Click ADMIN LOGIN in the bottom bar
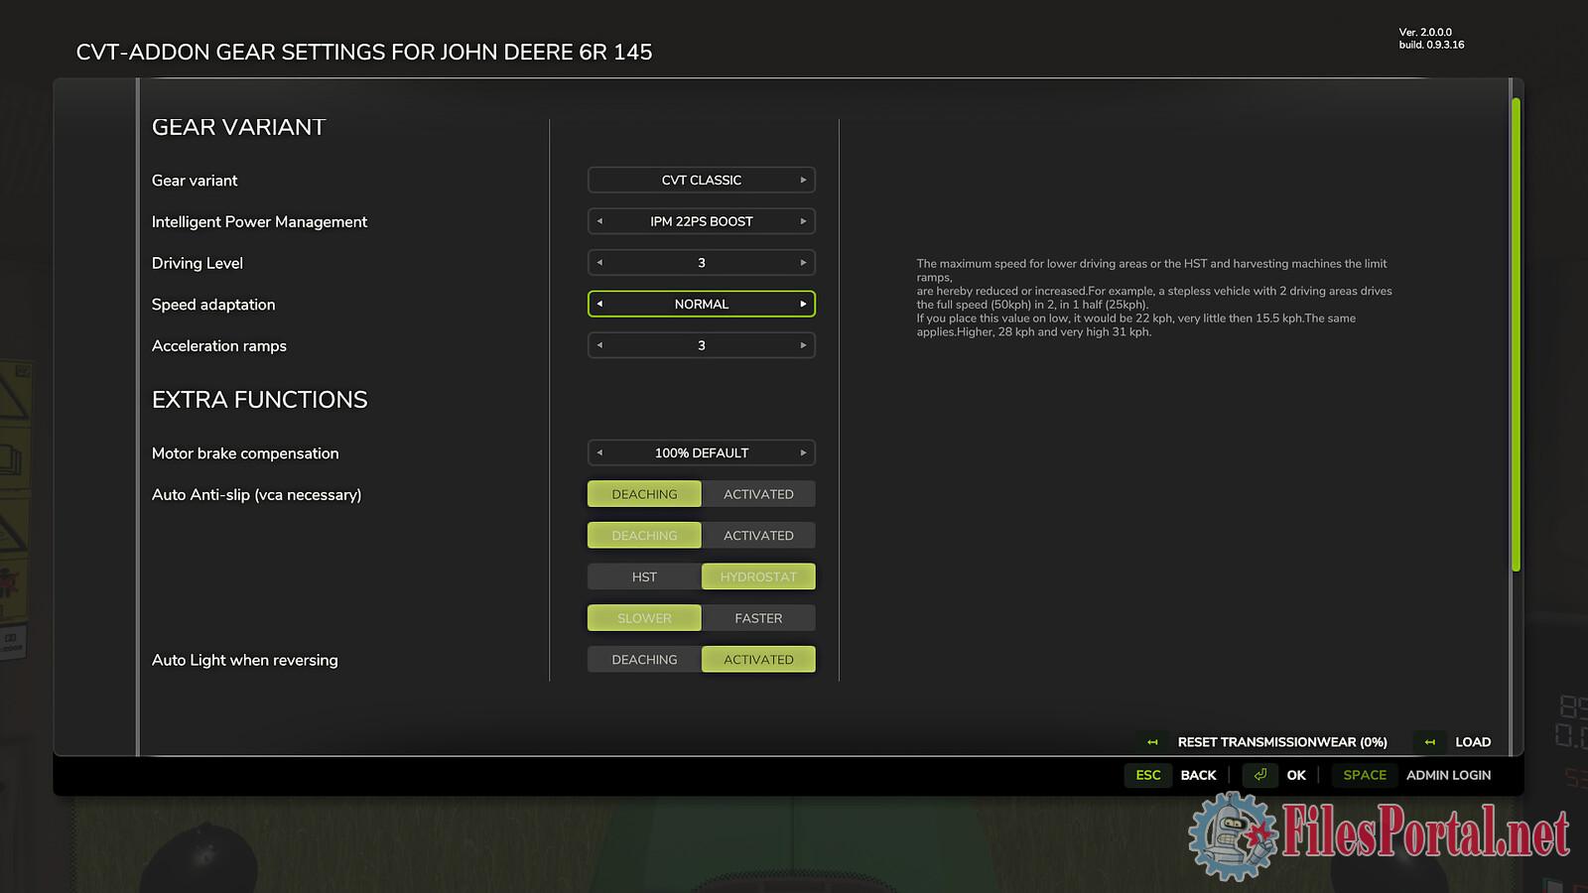The image size is (1588, 893). [1448, 775]
